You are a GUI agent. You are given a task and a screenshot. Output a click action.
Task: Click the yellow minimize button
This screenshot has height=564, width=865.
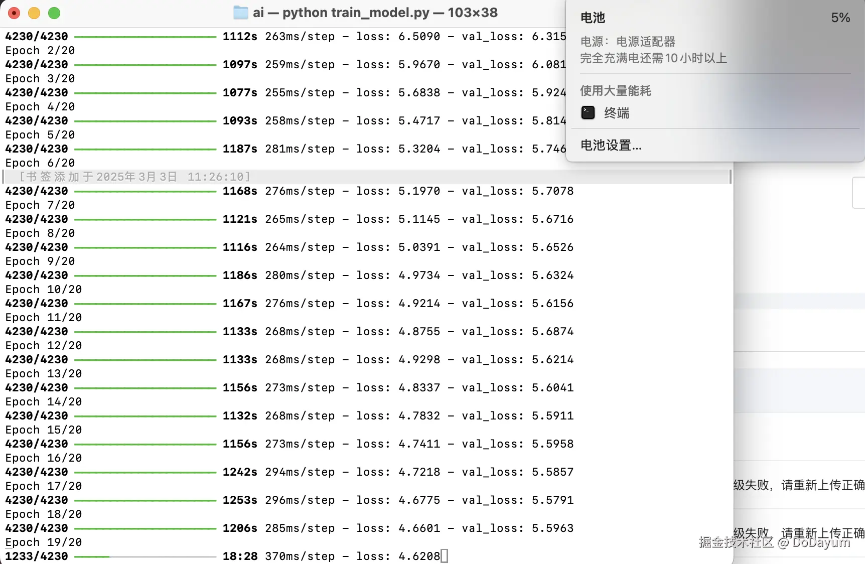pyautogui.click(x=34, y=13)
